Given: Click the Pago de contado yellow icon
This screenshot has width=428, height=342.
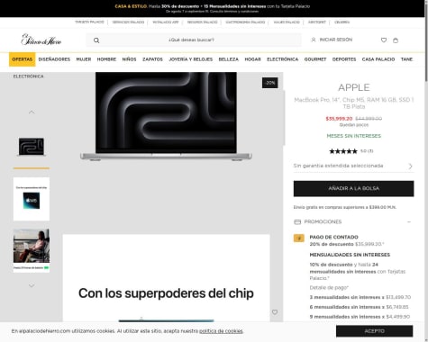Looking at the screenshot, I should tap(299, 238).
